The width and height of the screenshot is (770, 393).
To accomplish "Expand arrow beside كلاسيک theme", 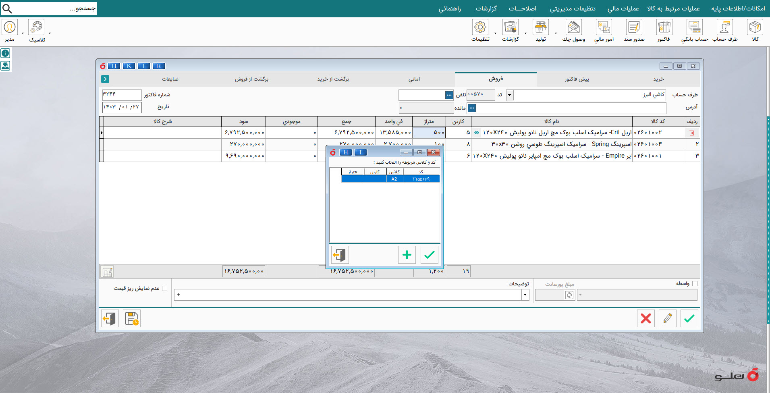I will [50, 33].
